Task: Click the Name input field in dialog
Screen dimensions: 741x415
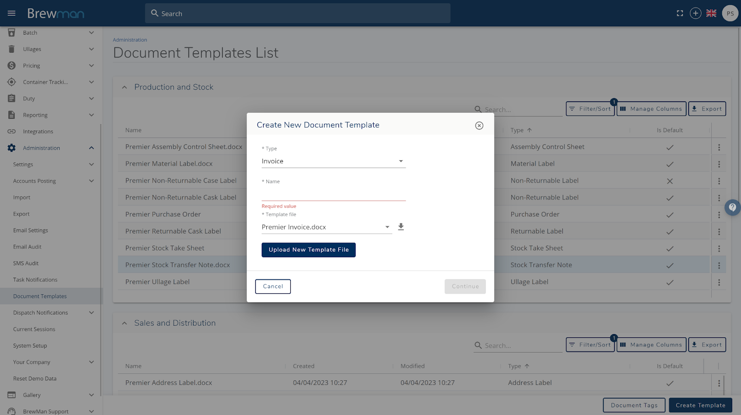Action: pos(333,194)
